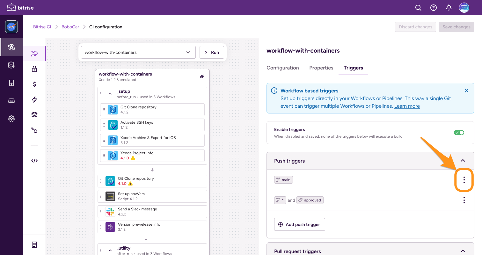Select the Triggers tab
This screenshot has height=255, width=482.
pyautogui.click(x=353, y=68)
